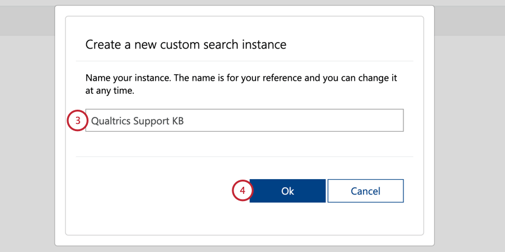Dismiss the dialog using the Cancel button
The height and width of the screenshot is (252, 505).
(365, 191)
